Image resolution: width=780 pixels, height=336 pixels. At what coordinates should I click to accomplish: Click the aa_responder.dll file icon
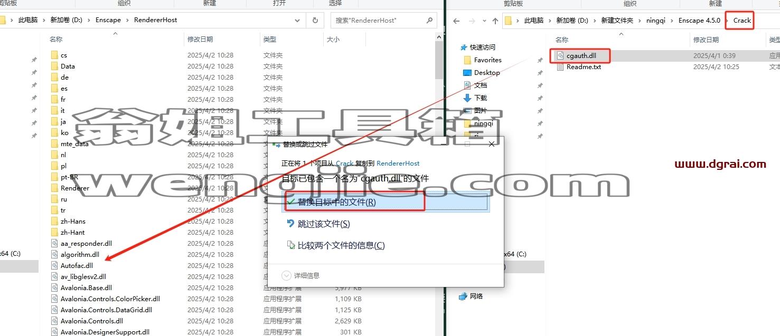[54, 243]
